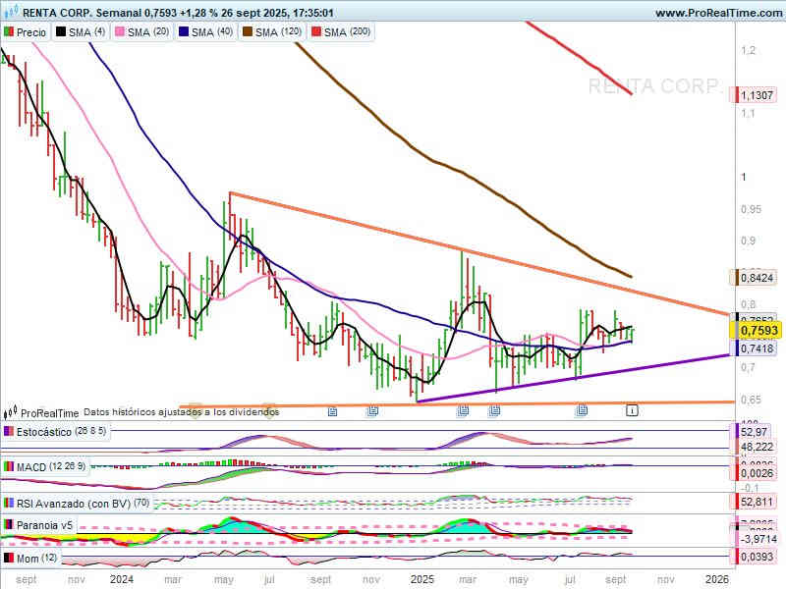This screenshot has width=786, height=589.
Task: Open the event document icon near March 2025
Action: [463, 411]
